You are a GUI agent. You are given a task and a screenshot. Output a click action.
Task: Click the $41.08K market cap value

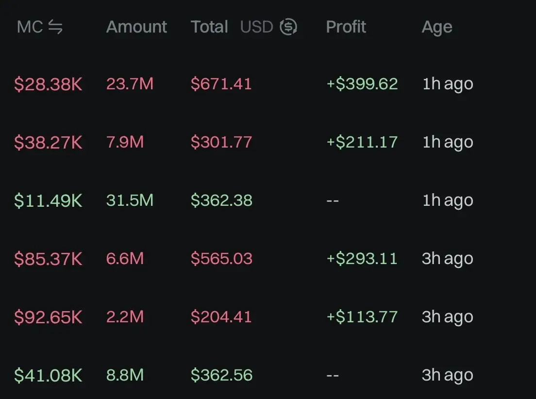48,375
